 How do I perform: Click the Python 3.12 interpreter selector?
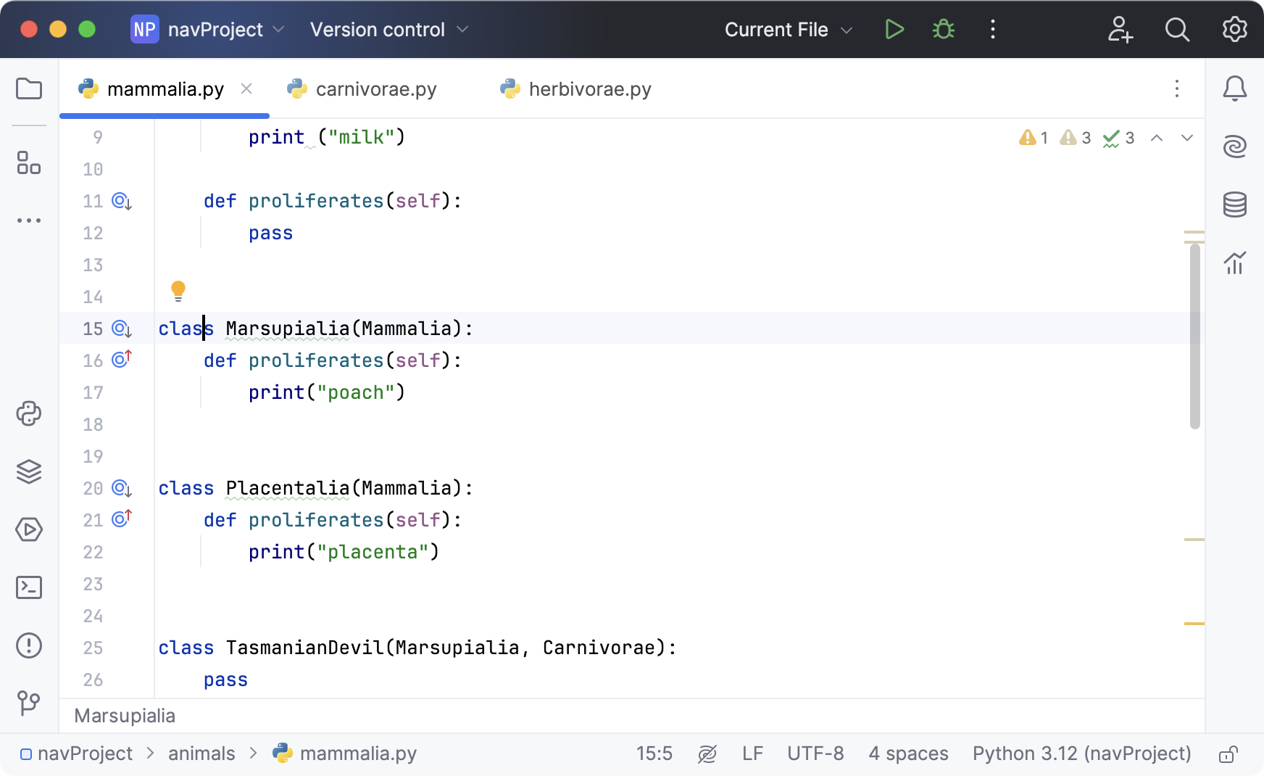coord(1081,754)
